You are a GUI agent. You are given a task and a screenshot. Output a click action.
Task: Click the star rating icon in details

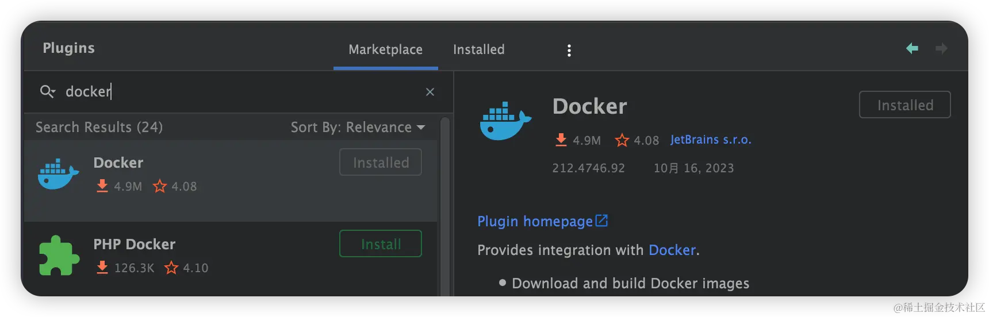(622, 140)
